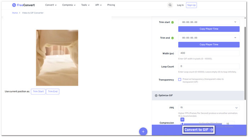The height and width of the screenshot is (137, 248).
Task: Click the settings panel vertical scrollbar
Action: coord(245,63)
